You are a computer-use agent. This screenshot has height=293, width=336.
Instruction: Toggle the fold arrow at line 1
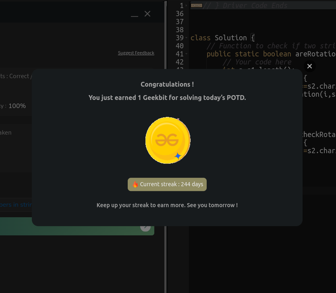(x=186, y=5)
